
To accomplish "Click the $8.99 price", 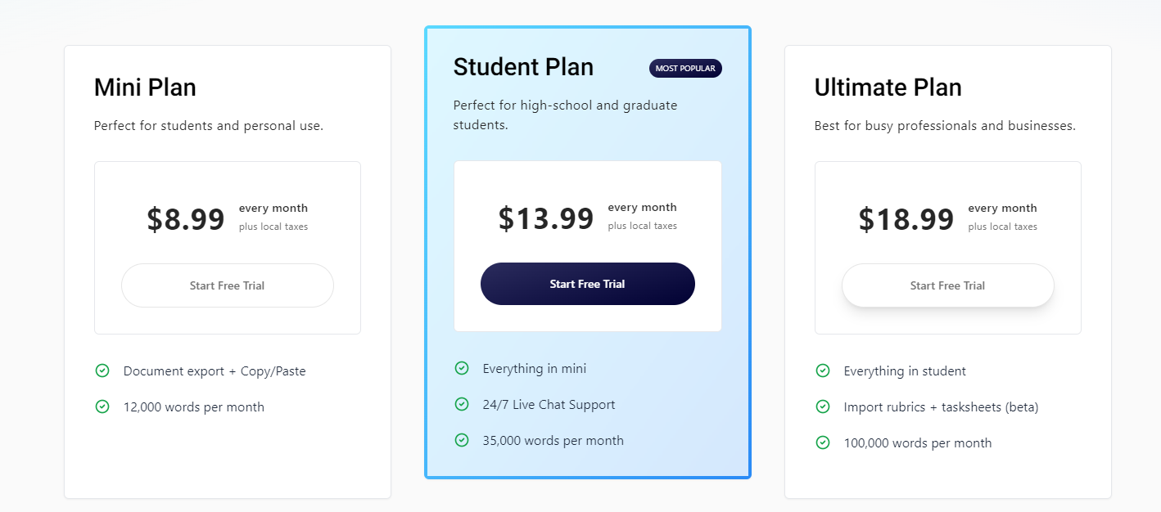I will (186, 219).
